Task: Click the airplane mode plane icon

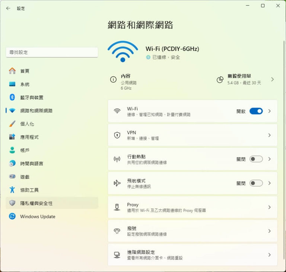Action: click(x=117, y=183)
